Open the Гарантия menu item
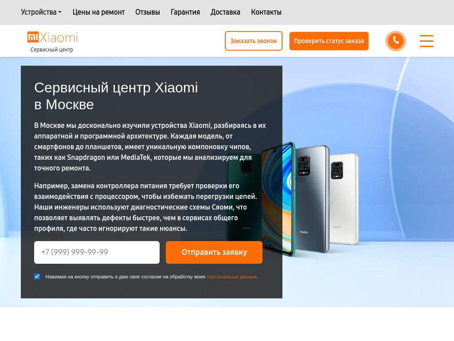The width and height of the screenshot is (454, 341). point(185,12)
